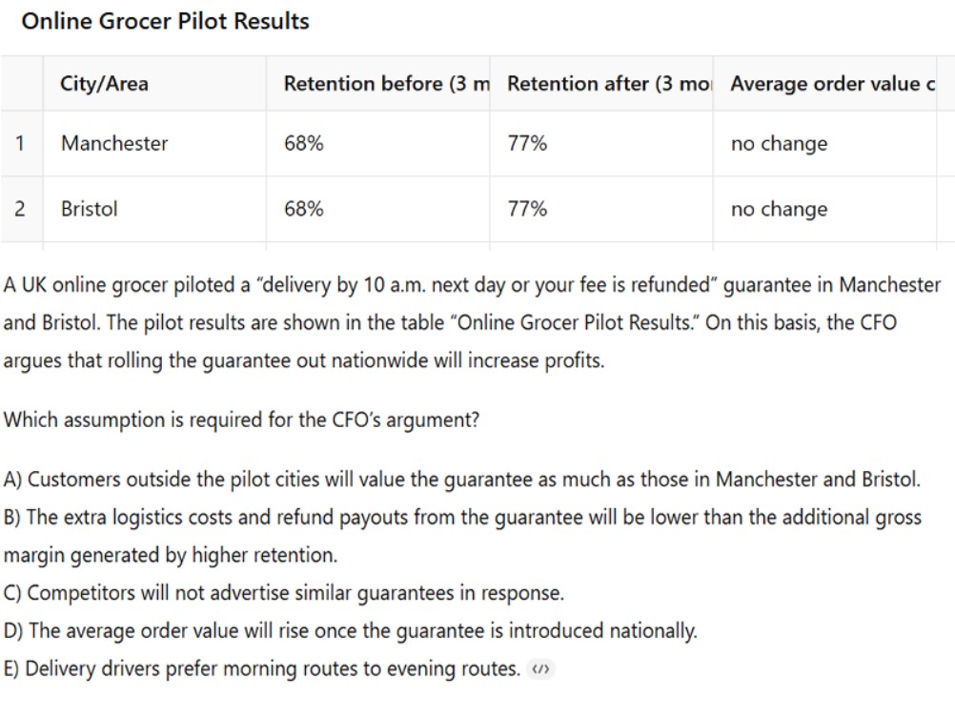Click the Manchester cell
Screen dimensions: 955x716
114,144
